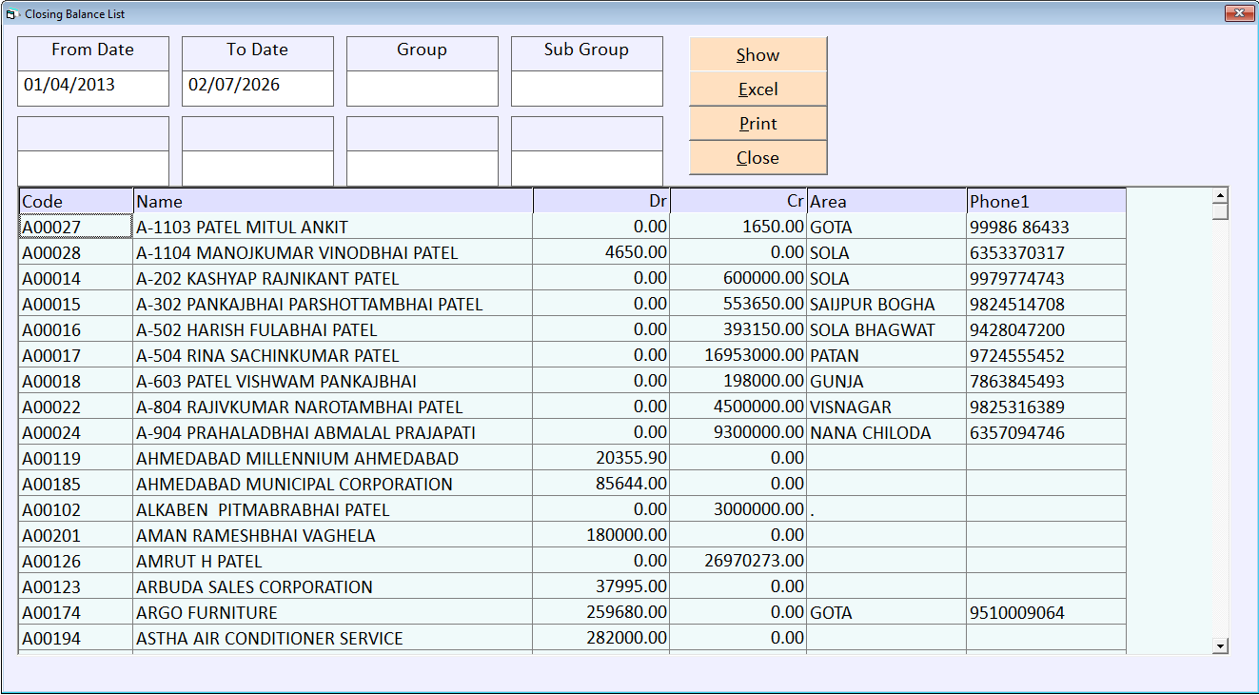Image resolution: width=1259 pixels, height=695 pixels.
Task: Click the scroll down arrow of the list
Action: coord(1220,646)
